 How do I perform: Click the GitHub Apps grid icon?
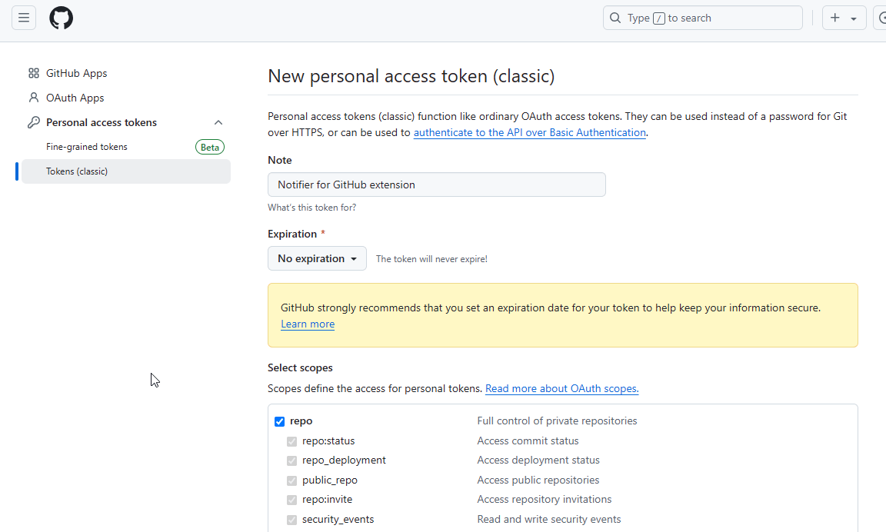[34, 73]
